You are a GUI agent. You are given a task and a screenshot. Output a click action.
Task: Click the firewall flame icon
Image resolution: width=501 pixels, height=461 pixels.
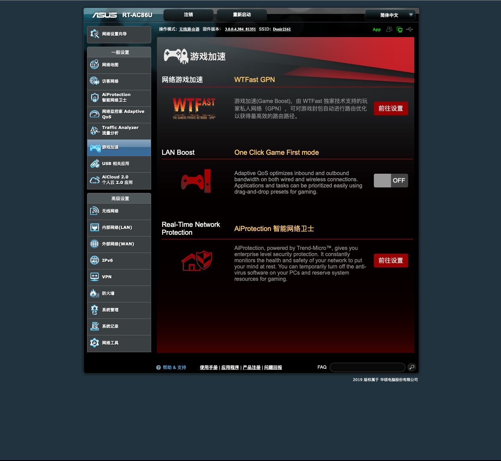click(x=95, y=293)
